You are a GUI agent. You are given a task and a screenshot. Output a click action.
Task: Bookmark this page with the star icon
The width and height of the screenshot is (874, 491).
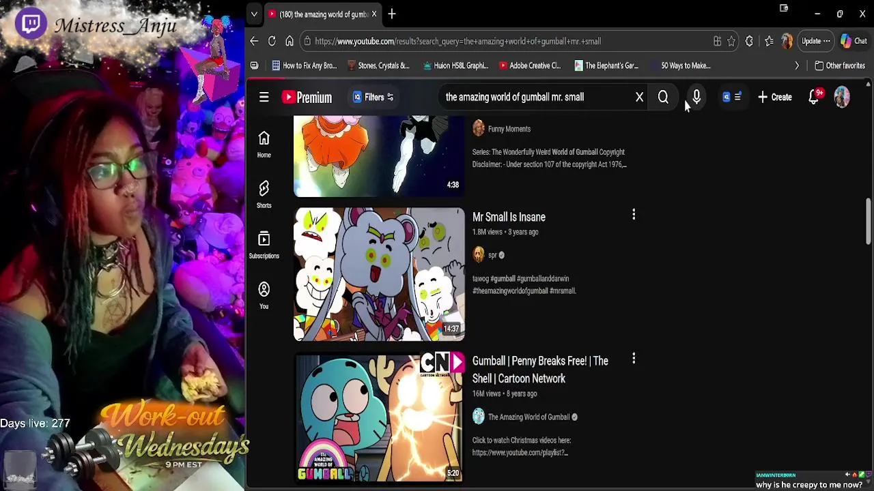point(731,41)
